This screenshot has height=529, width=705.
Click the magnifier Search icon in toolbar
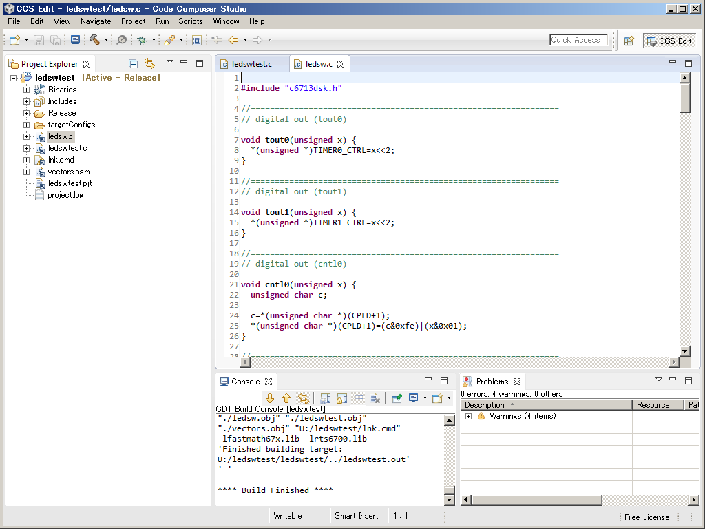point(122,40)
